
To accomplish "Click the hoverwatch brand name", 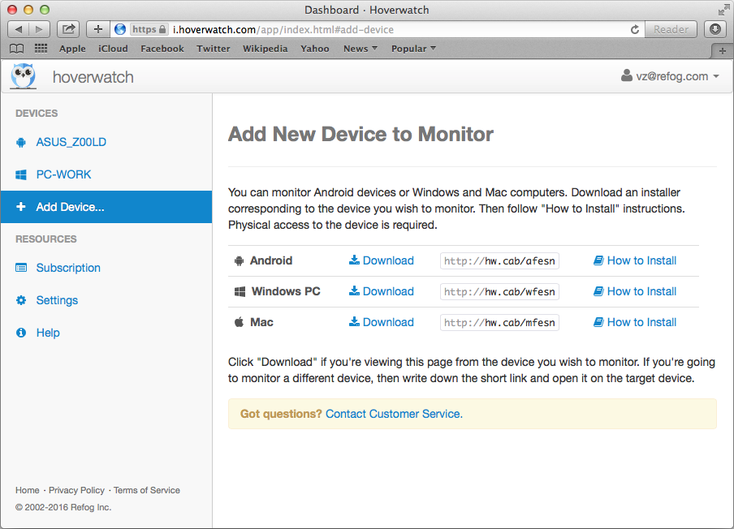I will click(x=93, y=77).
